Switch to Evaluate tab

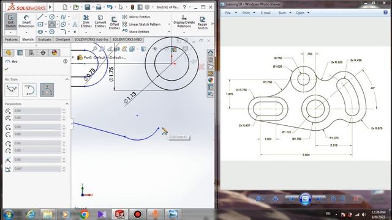(x=45, y=39)
